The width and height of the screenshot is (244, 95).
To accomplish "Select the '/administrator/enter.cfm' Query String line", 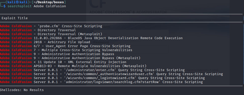I will [x=92, y=70].
